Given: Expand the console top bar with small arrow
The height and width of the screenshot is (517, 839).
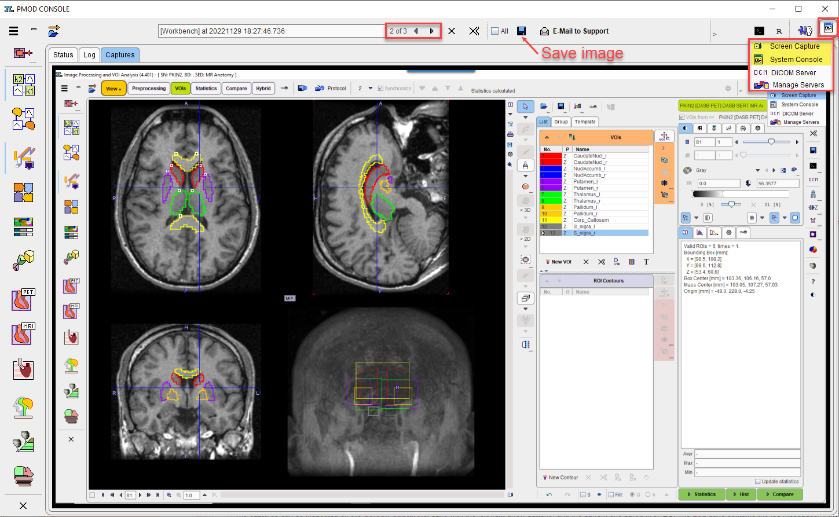Looking at the screenshot, I should pyautogui.click(x=715, y=35).
